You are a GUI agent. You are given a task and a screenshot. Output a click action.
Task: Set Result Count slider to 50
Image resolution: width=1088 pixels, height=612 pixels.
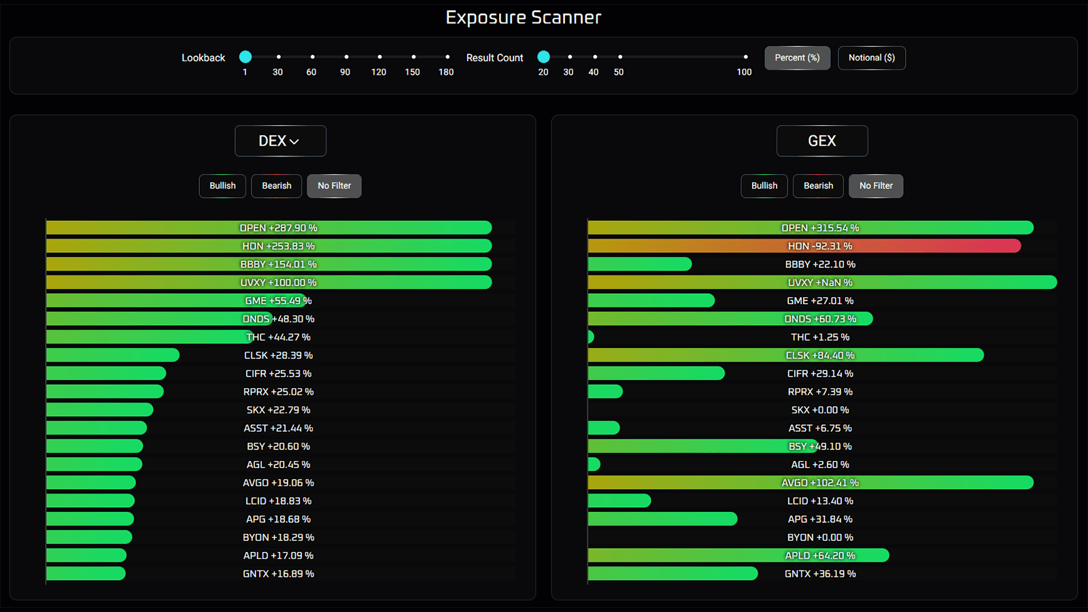point(619,57)
